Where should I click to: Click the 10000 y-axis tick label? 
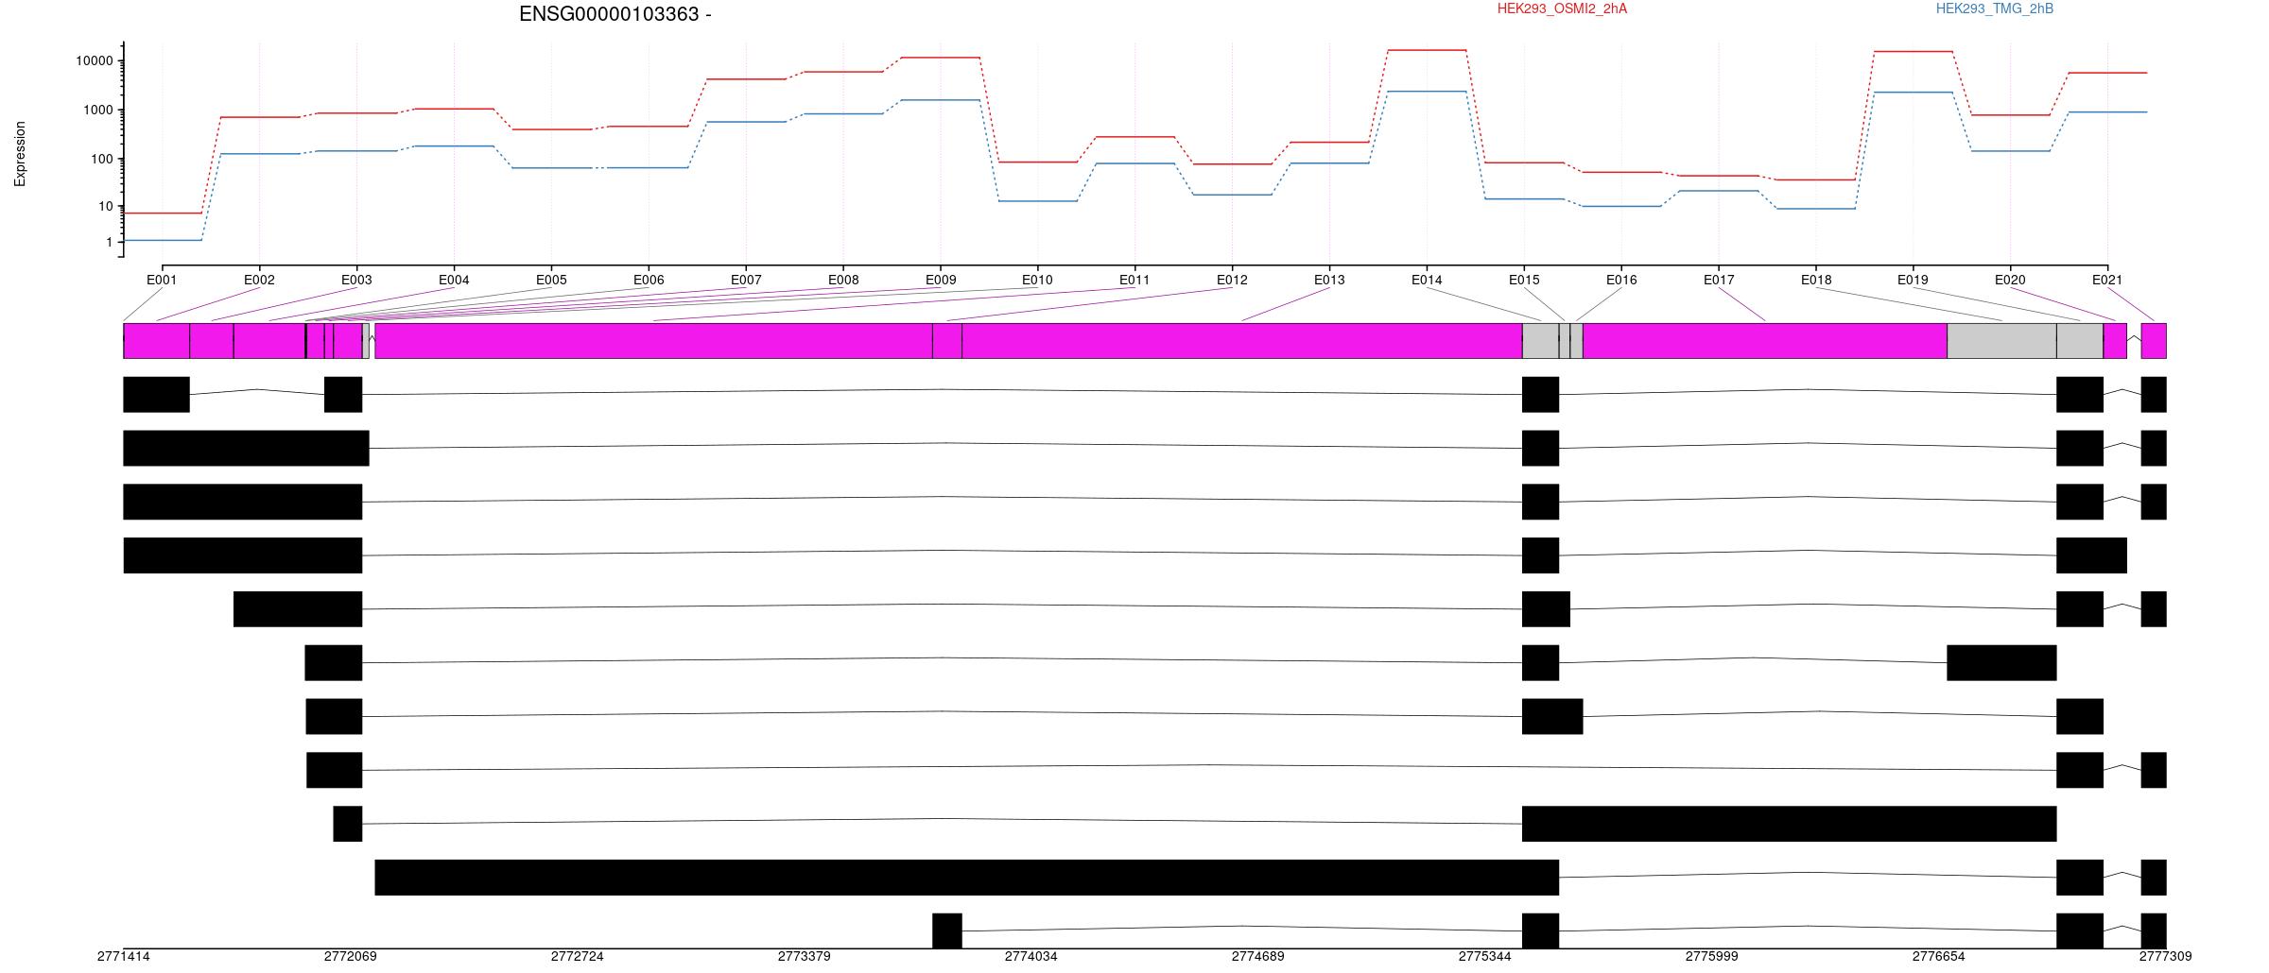(94, 61)
